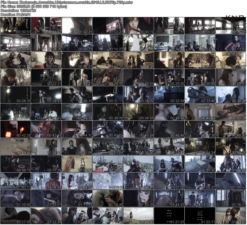Open the thumbnail timestamped 01:20:33
The image size is (247, 225).
pyautogui.click(x=138, y=216)
